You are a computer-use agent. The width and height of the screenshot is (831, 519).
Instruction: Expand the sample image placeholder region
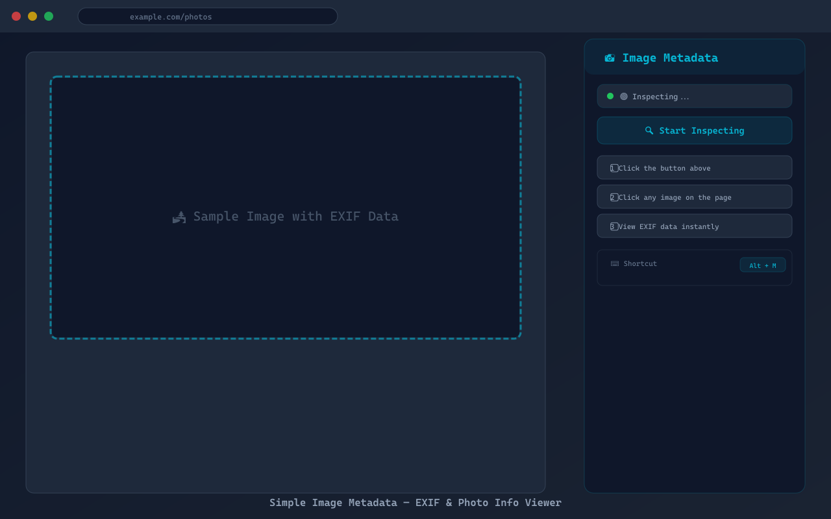point(286,208)
